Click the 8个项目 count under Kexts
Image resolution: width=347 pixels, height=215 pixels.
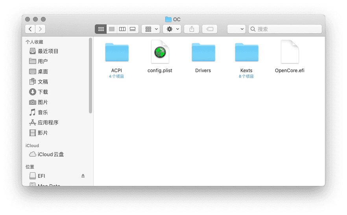point(246,77)
